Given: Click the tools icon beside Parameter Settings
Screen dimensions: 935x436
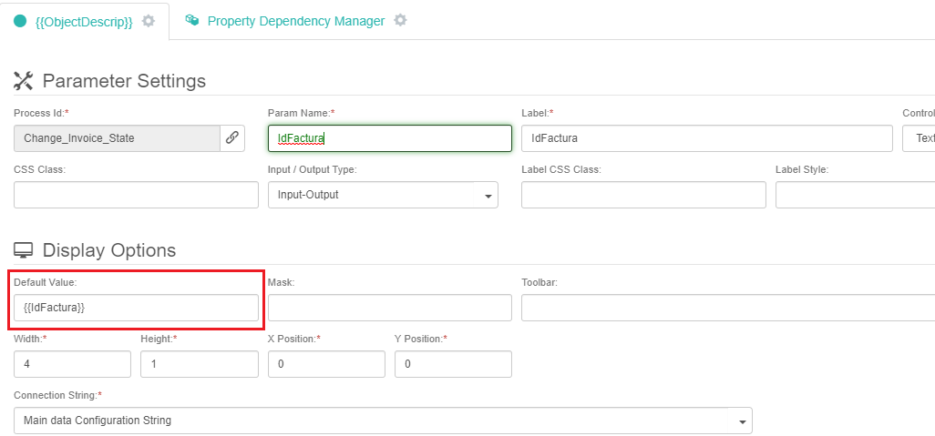Looking at the screenshot, I should coord(24,80).
